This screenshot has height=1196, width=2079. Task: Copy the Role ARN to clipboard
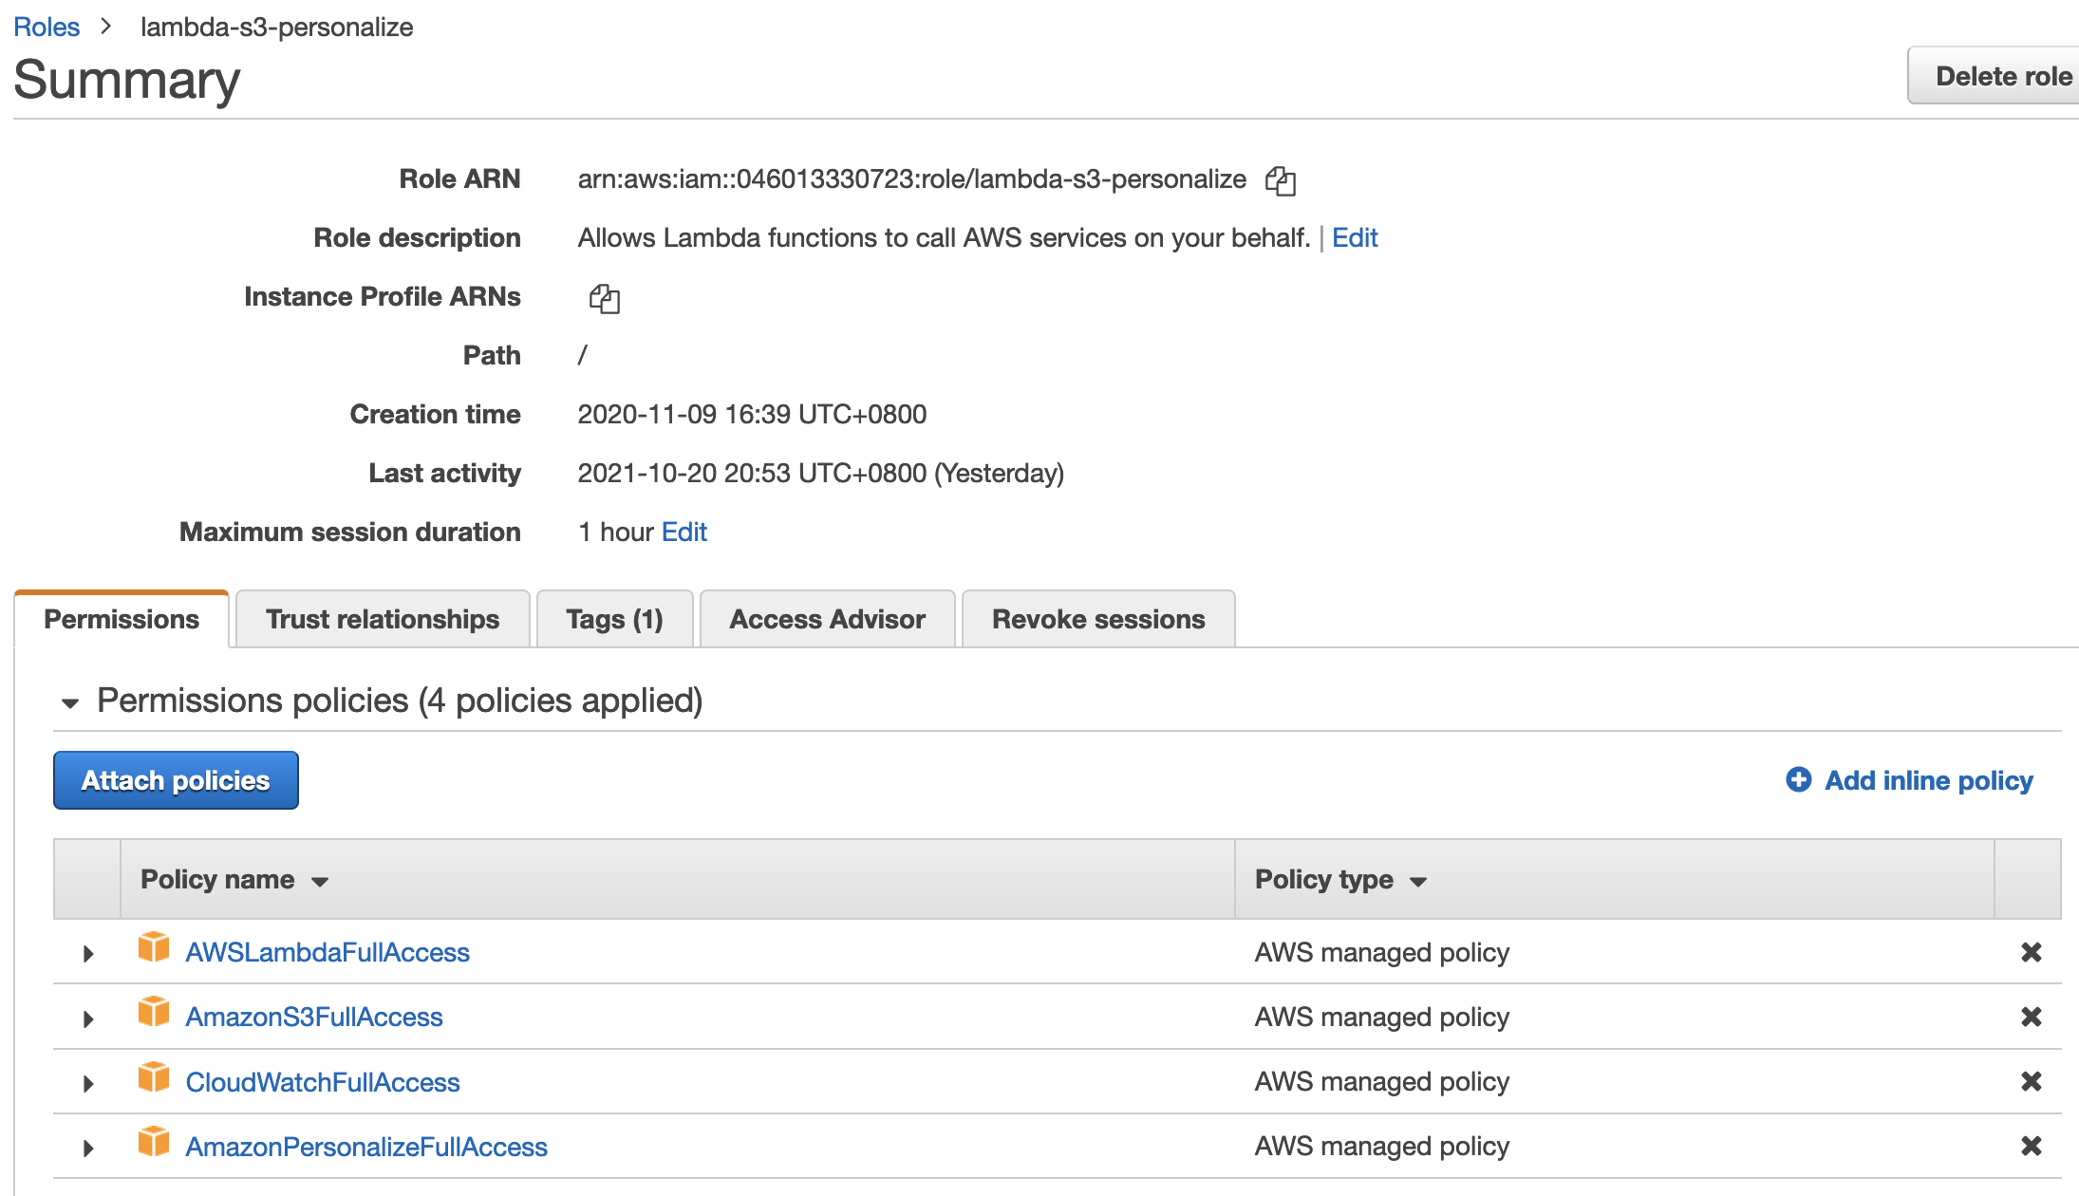[1280, 180]
